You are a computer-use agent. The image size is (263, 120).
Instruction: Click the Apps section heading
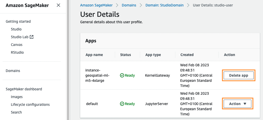pos(91,41)
